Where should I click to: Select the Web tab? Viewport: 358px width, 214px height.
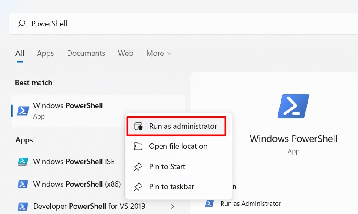(126, 53)
